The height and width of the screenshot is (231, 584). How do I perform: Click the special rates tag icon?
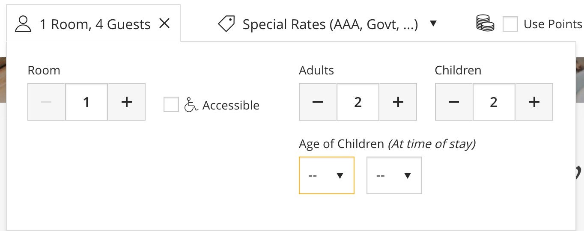pyautogui.click(x=226, y=24)
